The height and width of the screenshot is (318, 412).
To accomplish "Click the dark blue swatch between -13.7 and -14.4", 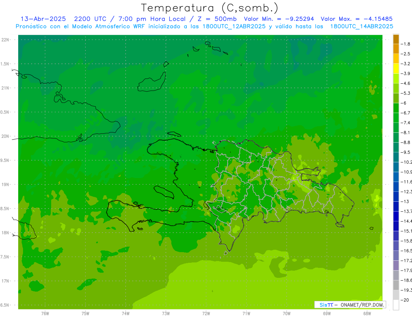I will coord(396,216).
